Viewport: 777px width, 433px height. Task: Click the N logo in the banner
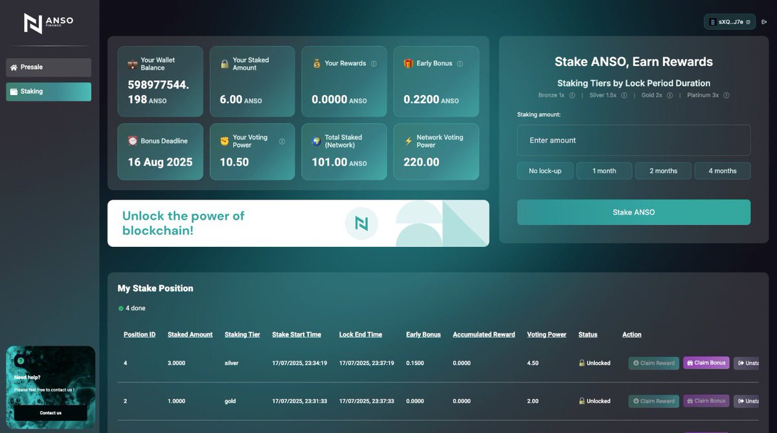[361, 224]
